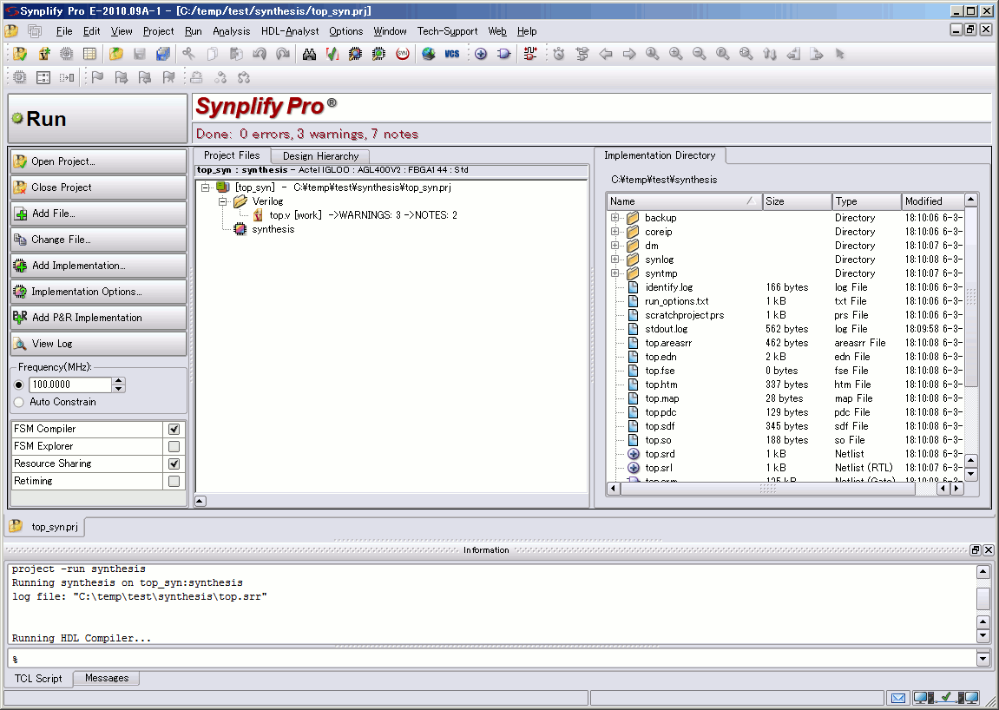The image size is (999, 710).
Task: Click the Open Project... button
Action: pos(98,161)
